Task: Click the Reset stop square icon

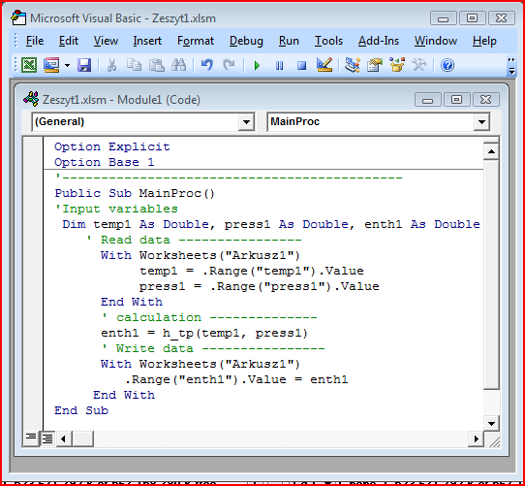Action: click(x=301, y=65)
